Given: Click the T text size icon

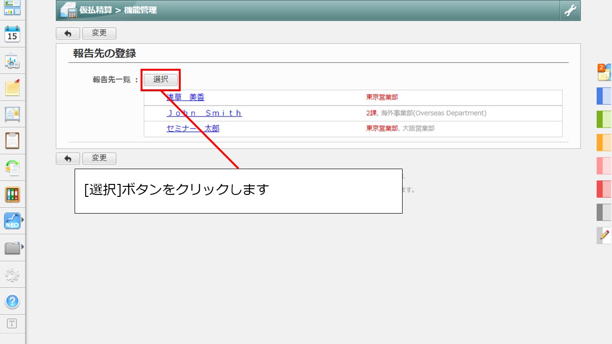Looking at the screenshot, I should 12,324.
